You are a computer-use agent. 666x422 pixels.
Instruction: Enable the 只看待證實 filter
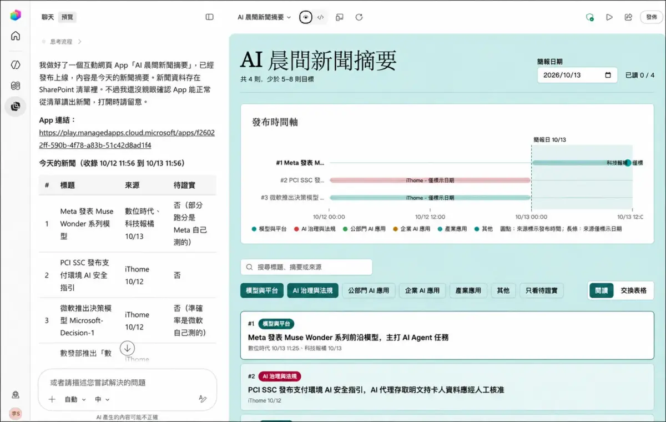(x=542, y=290)
